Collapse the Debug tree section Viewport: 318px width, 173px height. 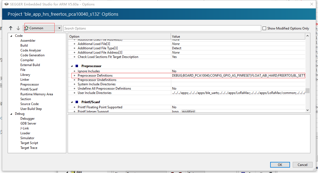(x=11, y=113)
